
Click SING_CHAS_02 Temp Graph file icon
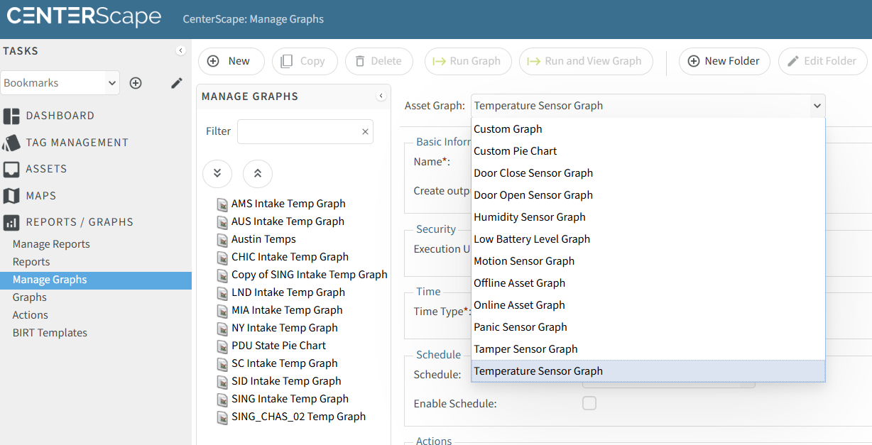[x=222, y=417]
